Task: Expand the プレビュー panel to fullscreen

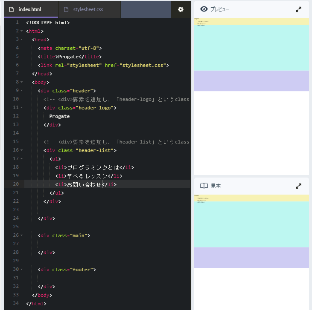Action: (298, 9)
